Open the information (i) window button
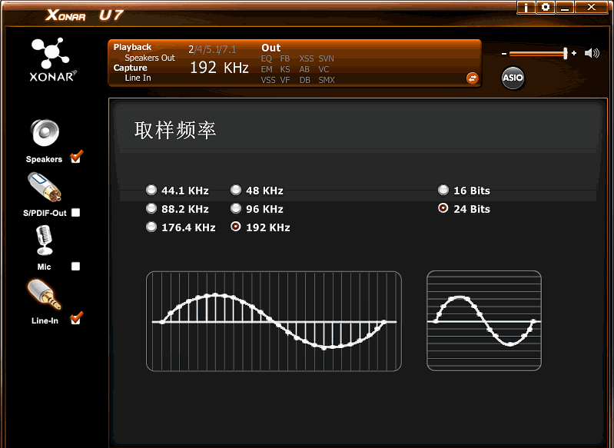 click(x=526, y=7)
